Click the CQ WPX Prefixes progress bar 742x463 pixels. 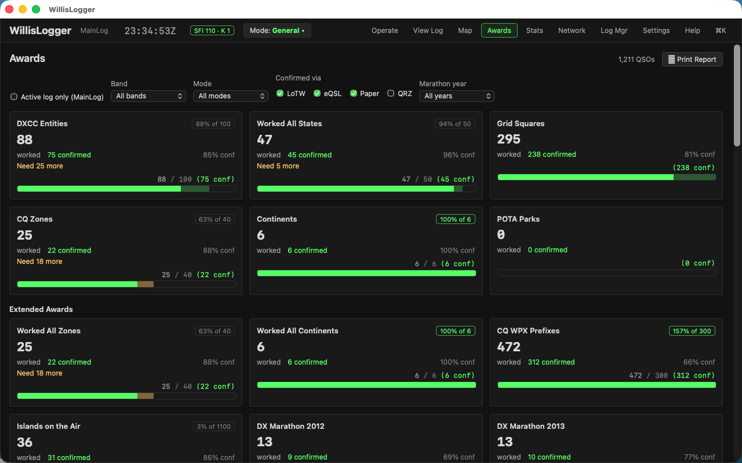pyautogui.click(x=606, y=384)
